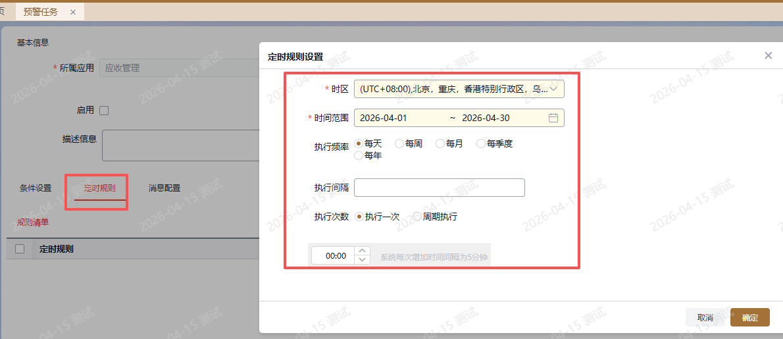This screenshot has height=339, width=783.
Task: Close the 定时规则设置 dialog
Action: [x=768, y=56]
